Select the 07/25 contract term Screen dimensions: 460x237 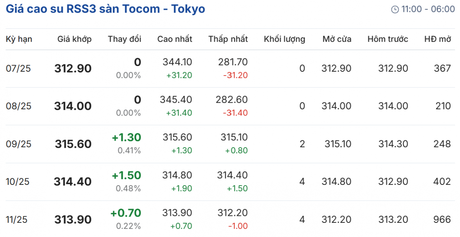pyautogui.click(x=18, y=69)
